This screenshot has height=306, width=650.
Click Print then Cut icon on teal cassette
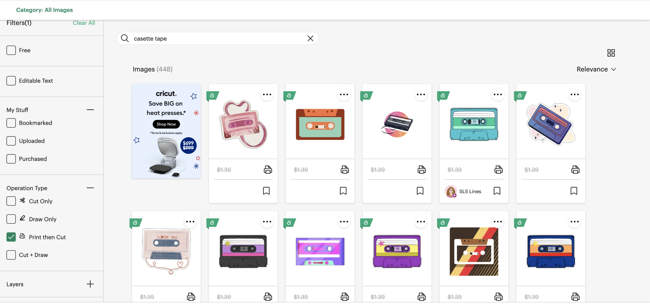(498, 170)
